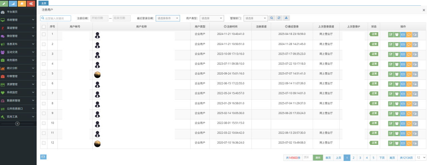
Task: Click the user group icon in row 7
Action: [397, 94]
